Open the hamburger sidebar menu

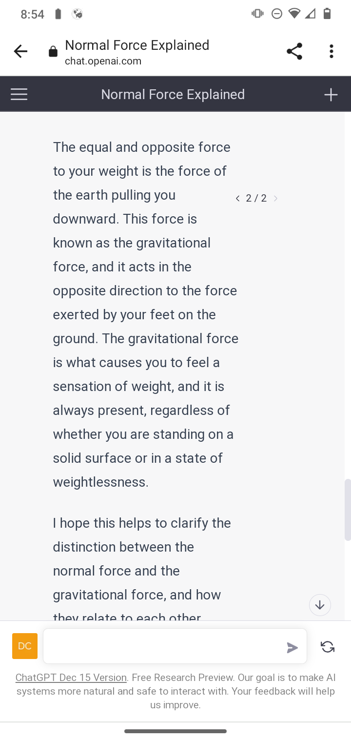[x=19, y=94]
